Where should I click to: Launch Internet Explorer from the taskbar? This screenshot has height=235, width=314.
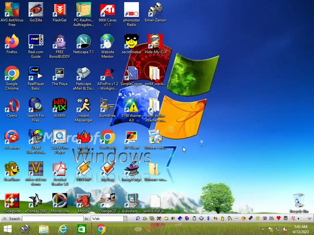click(x=63, y=229)
